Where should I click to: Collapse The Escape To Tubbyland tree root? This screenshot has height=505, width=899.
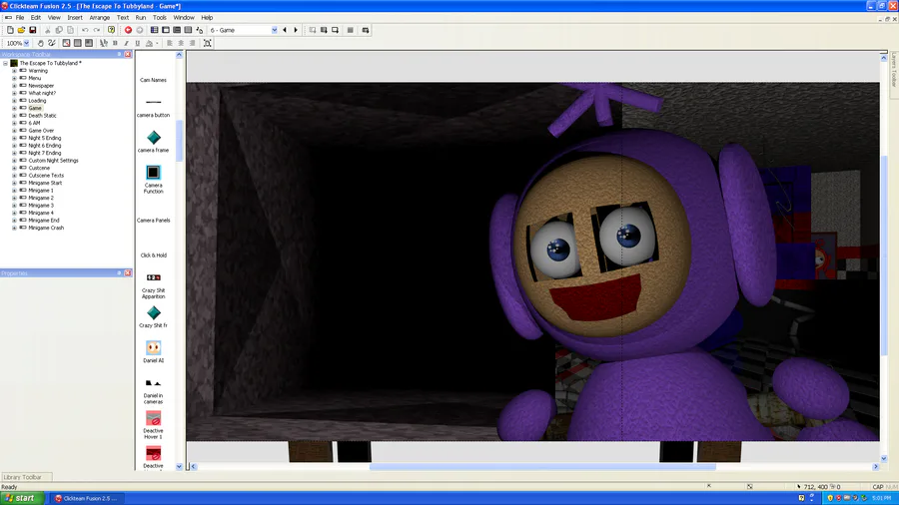click(5, 63)
